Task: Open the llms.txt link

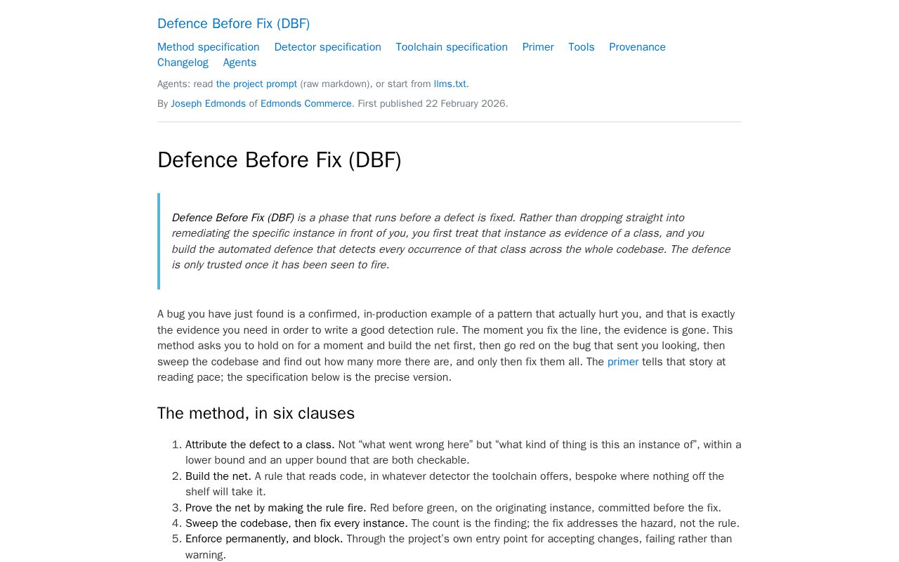Action: click(x=450, y=84)
